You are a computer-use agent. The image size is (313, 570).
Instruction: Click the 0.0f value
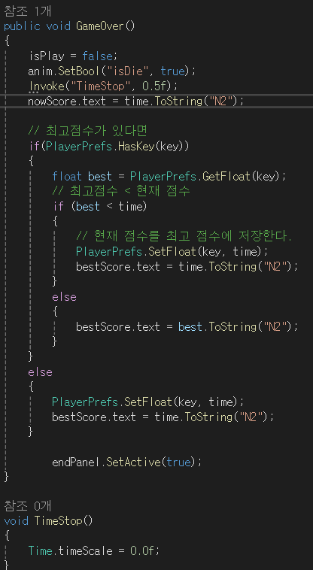pos(142,550)
